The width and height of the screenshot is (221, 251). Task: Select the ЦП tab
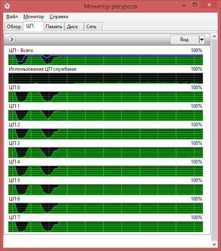[x=33, y=26]
